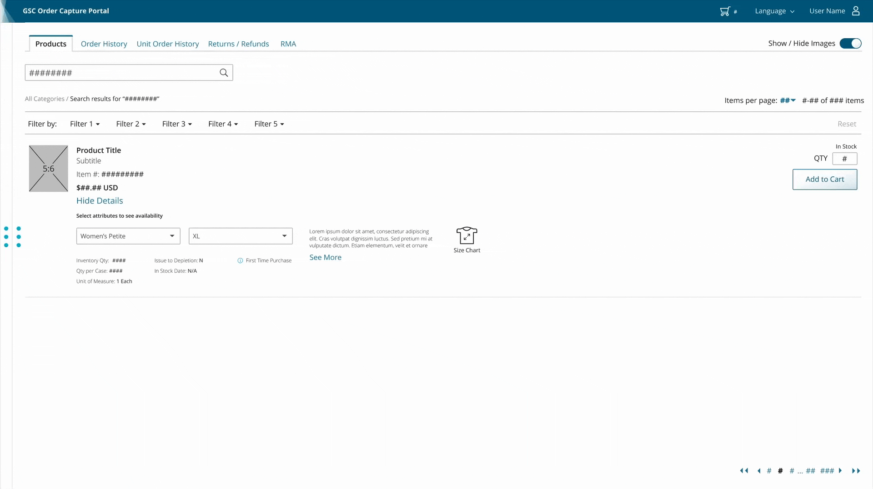
Task: Jump to last page with double-right arrows
Action: coord(856,471)
